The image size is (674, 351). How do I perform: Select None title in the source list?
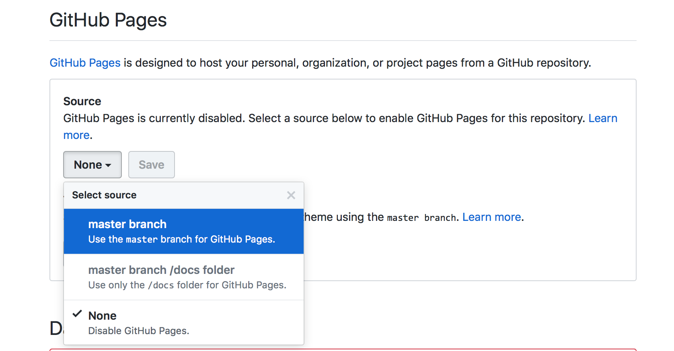102,316
